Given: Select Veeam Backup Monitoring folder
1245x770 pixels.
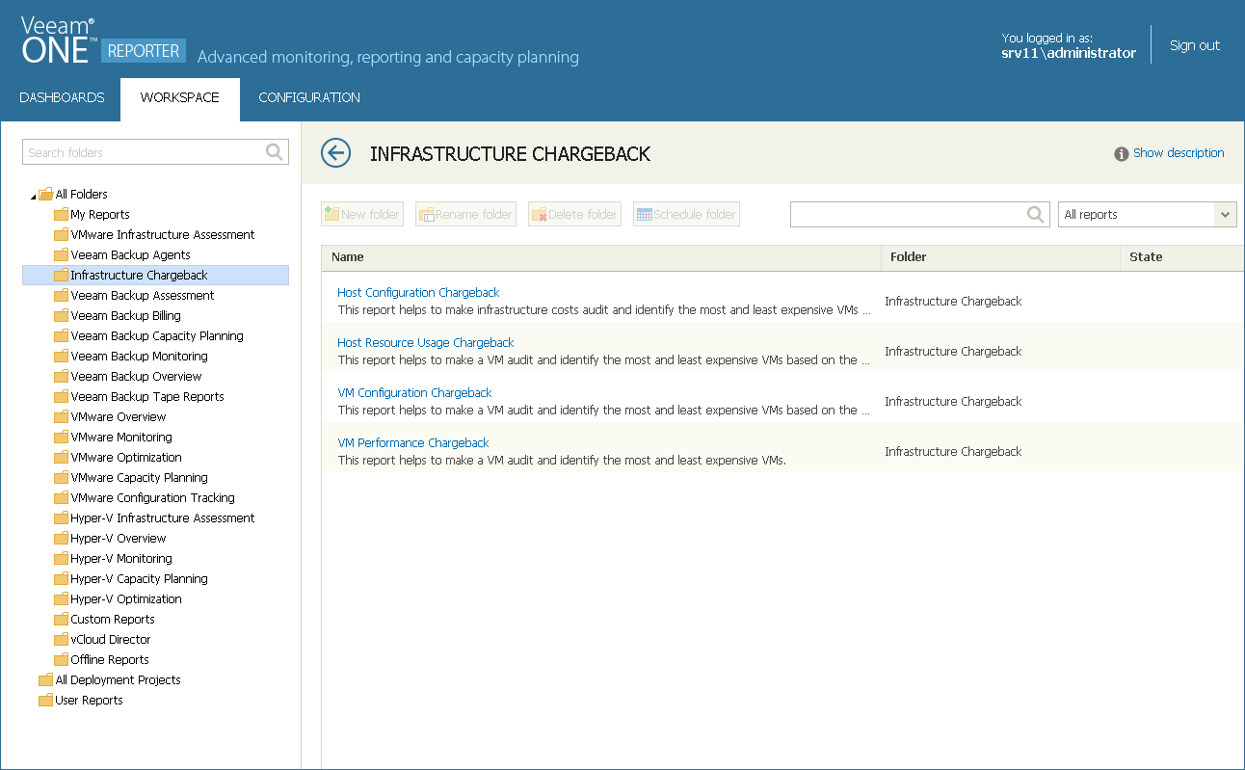Looking at the screenshot, I should point(139,356).
